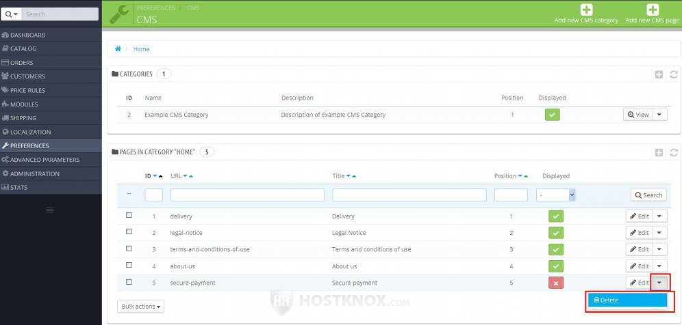This screenshot has height=325, width=682.
Task: Sort Position column descending arrow
Action: [520, 176]
